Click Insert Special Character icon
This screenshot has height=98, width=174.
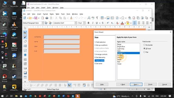123,18
